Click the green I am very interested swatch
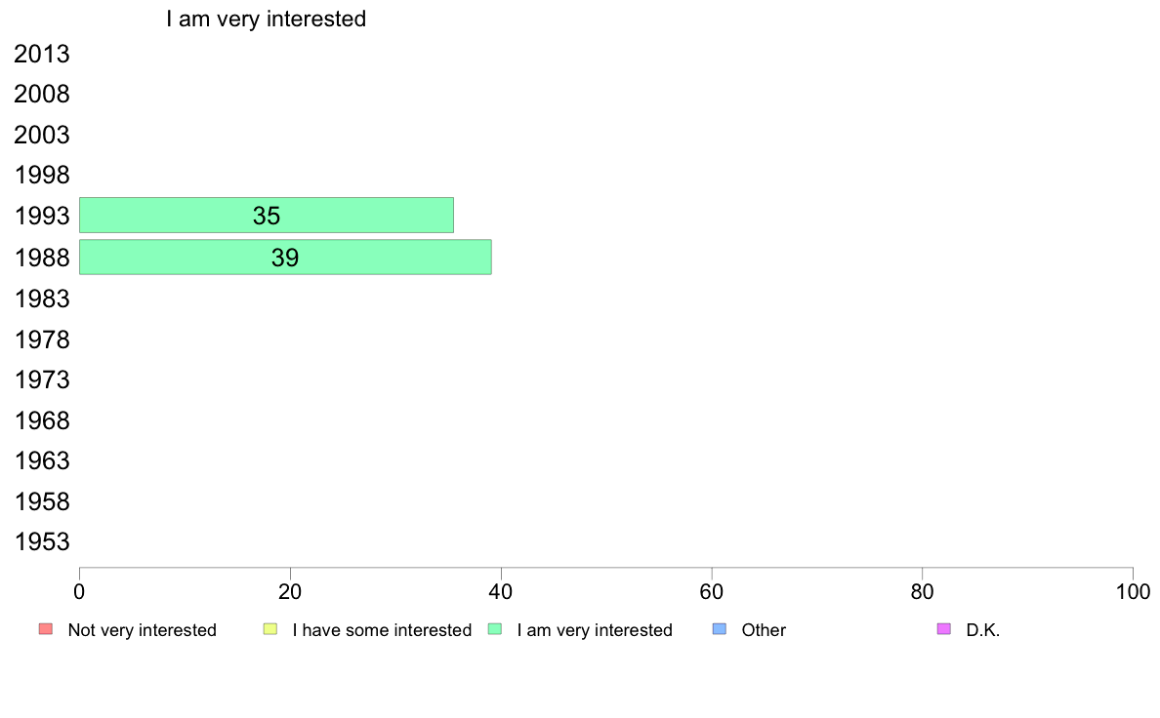Image resolution: width=1160 pixels, height=718 pixels. click(x=495, y=629)
